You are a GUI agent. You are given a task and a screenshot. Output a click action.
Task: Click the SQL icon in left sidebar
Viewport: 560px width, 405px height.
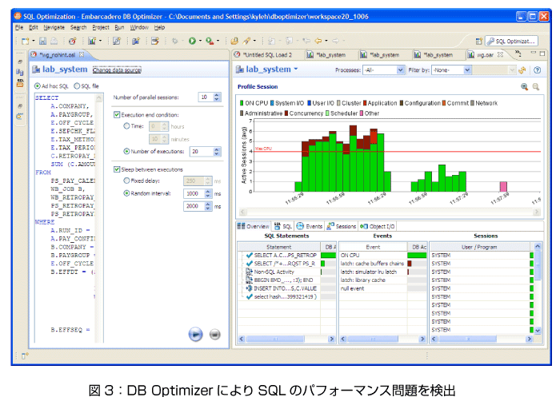[20, 83]
